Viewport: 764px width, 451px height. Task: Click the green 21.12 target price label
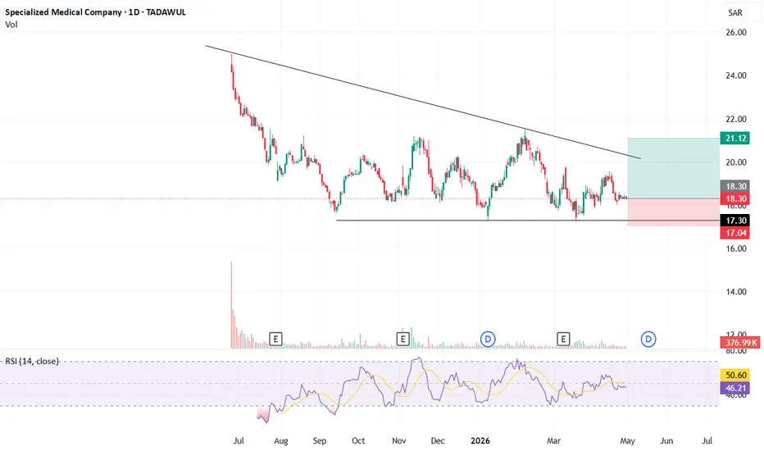(736, 139)
